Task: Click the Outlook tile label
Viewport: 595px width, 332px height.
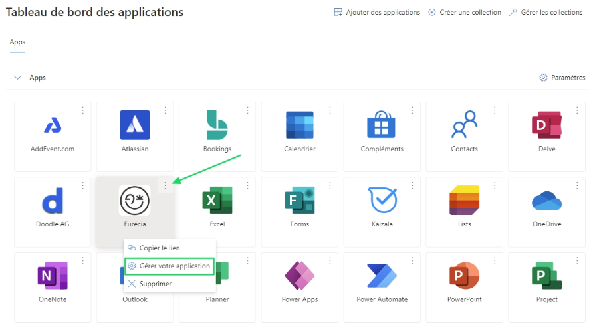Action: [135, 299]
